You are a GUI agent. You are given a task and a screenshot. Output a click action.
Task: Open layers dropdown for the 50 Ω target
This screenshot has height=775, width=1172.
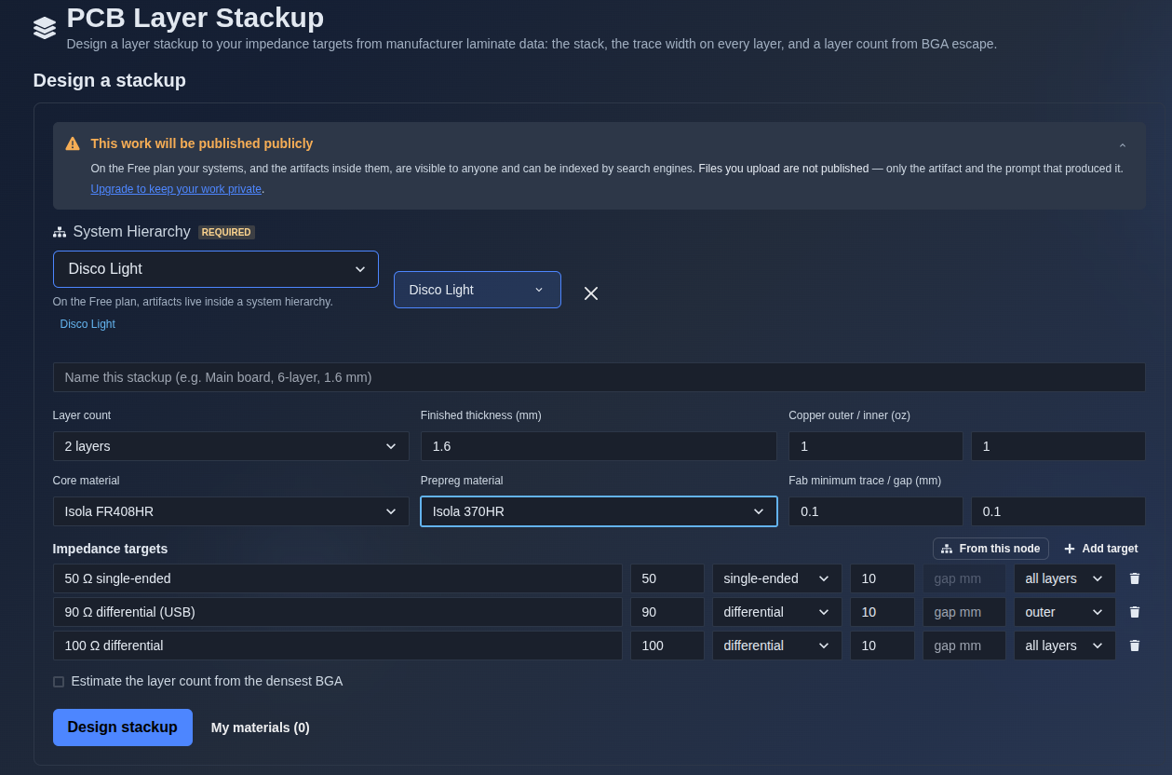tap(1065, 578)
